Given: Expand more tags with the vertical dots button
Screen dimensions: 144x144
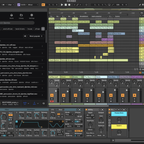Looking at the screenshot, I should pos(43,29).
